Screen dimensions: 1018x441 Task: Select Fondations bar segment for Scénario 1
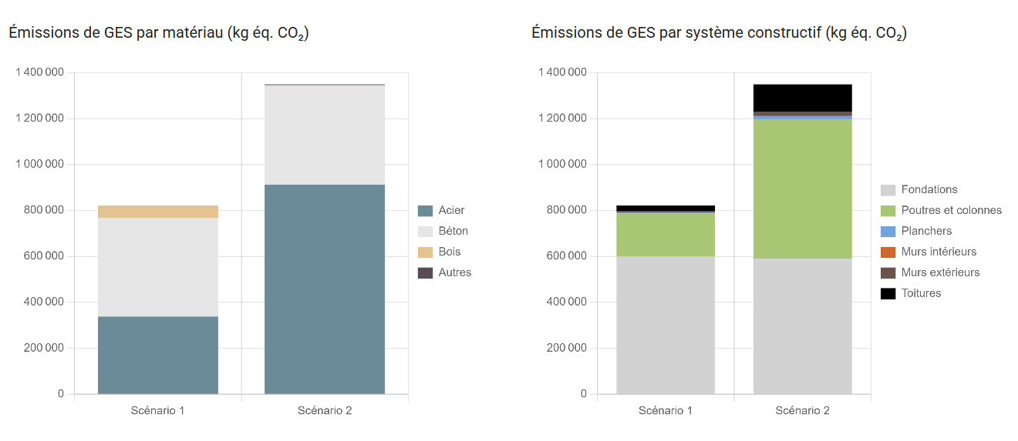coord(665,325)
